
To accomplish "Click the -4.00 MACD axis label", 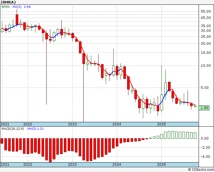I will click(x=205, y=157).
